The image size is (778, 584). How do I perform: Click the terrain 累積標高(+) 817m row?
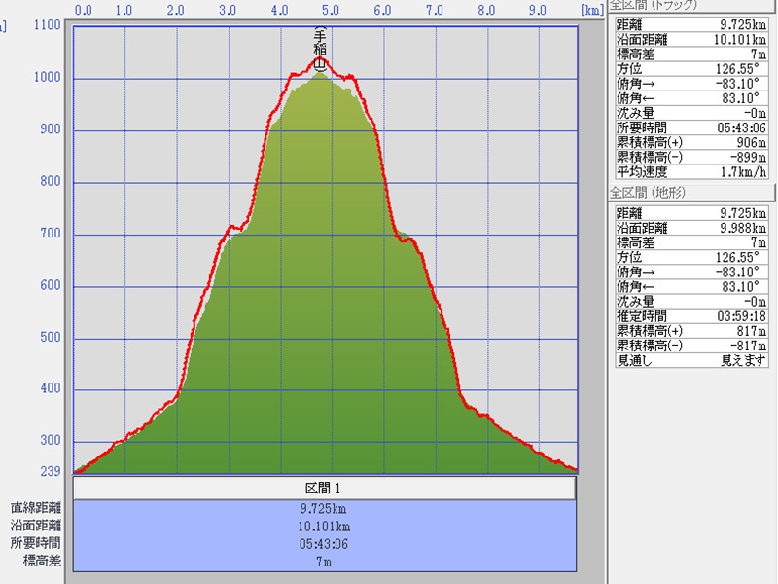pyautogui.click(x=691, y=331)
